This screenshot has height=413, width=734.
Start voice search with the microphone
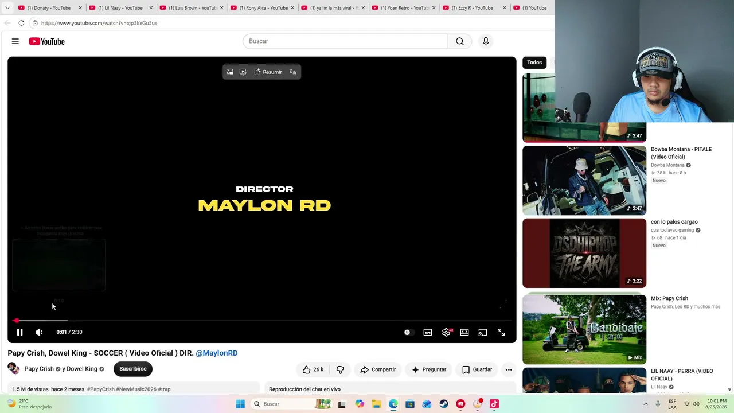tap(486, 41)
